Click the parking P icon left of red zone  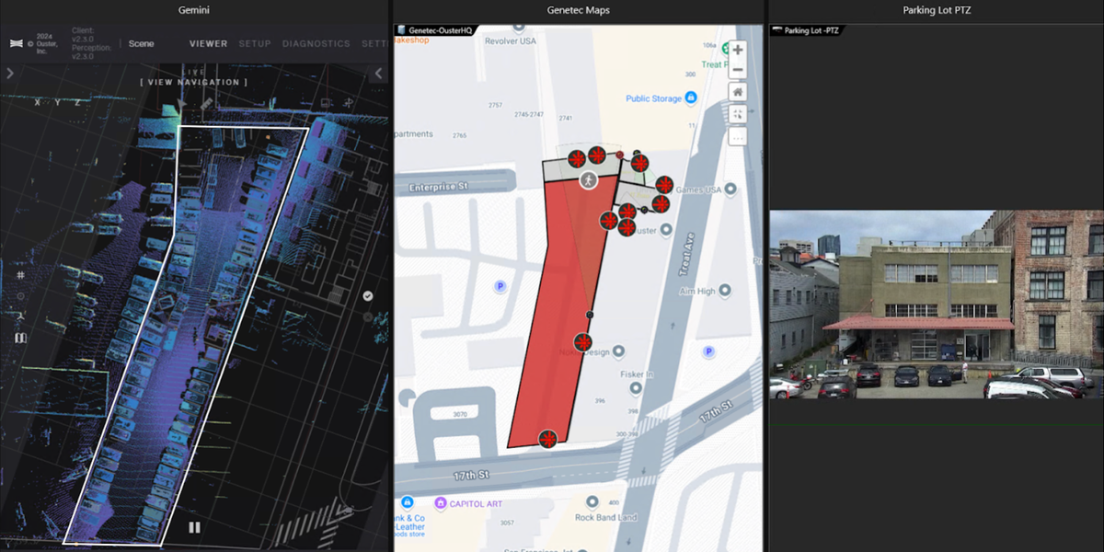click(x=500, y=286)
